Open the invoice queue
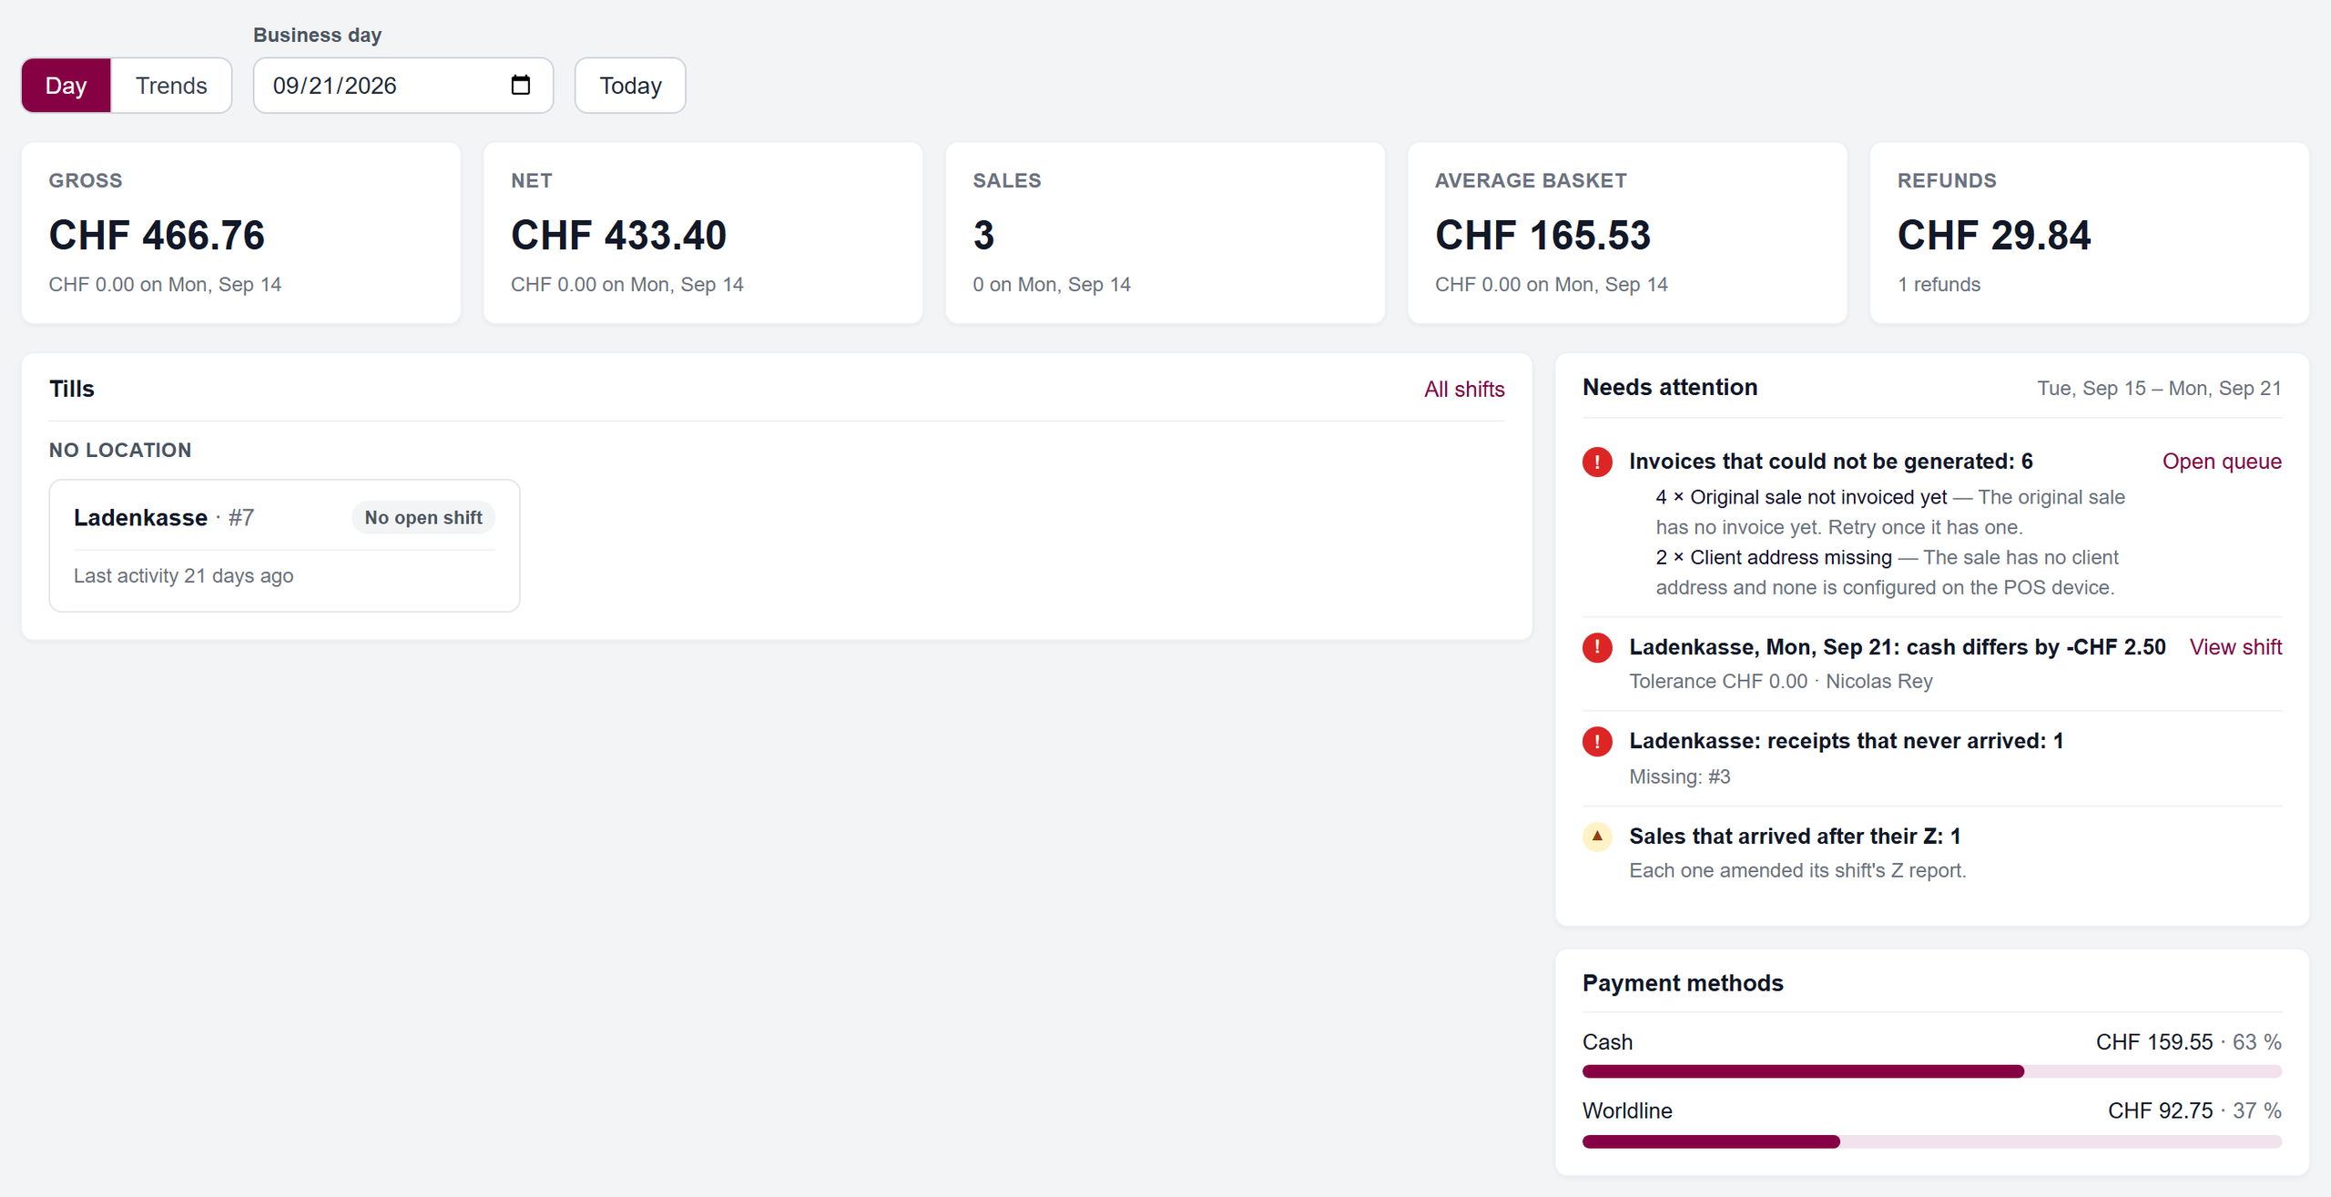 click(2222, 462)
